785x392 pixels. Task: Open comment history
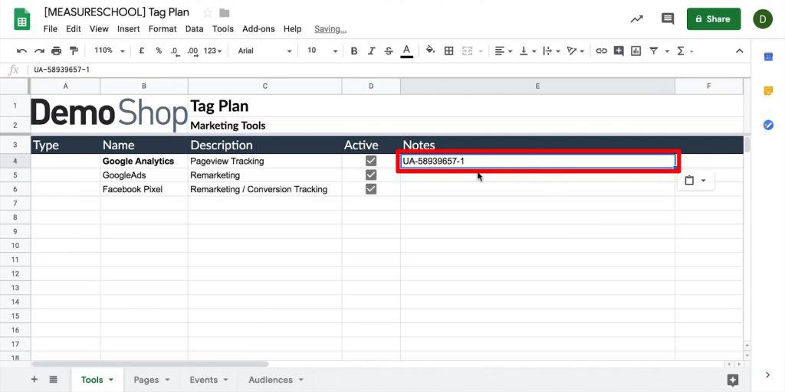coord(668,19)
